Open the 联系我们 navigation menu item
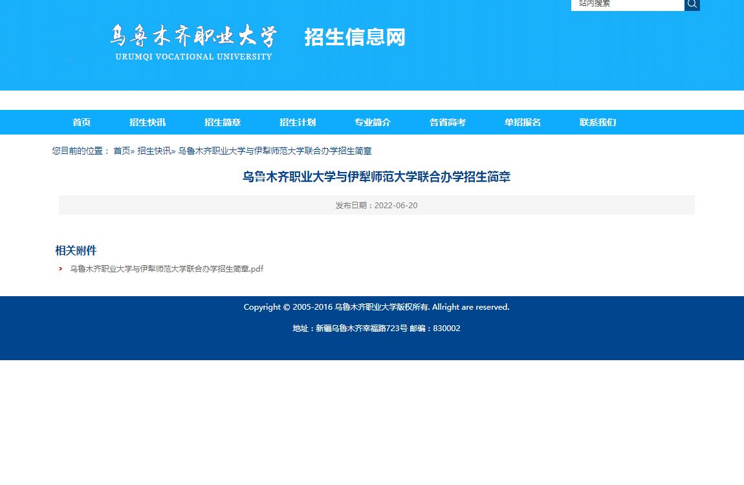Screen dimensions: 744x485 [598, 122]
